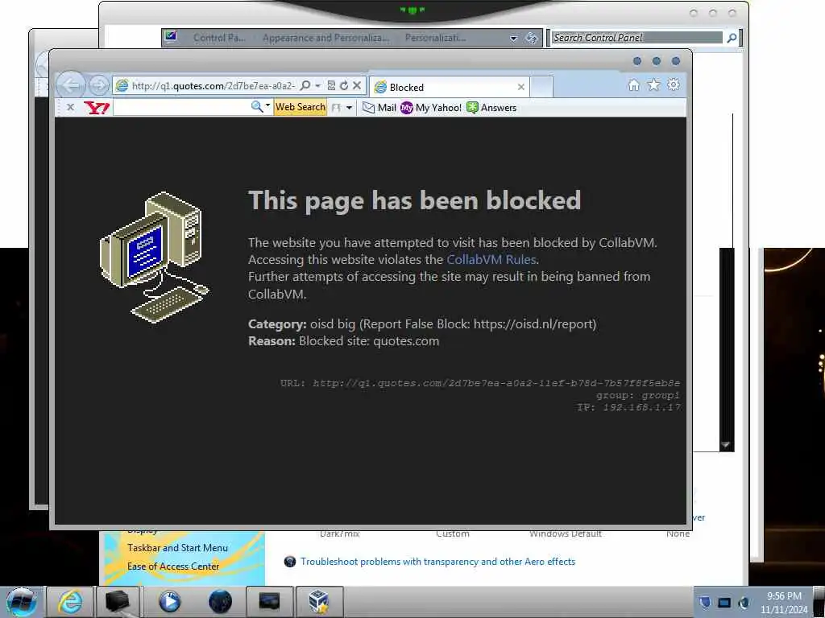Open the clock showing 9:56 PM
Image resolution: width=825 pixels, height=618 pixels.
coord(783,603)
